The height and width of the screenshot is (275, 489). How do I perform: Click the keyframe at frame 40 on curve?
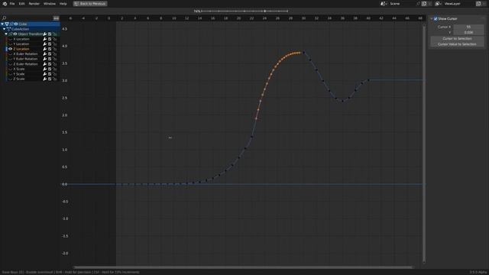pyautogui.click(x=368, y=80)
